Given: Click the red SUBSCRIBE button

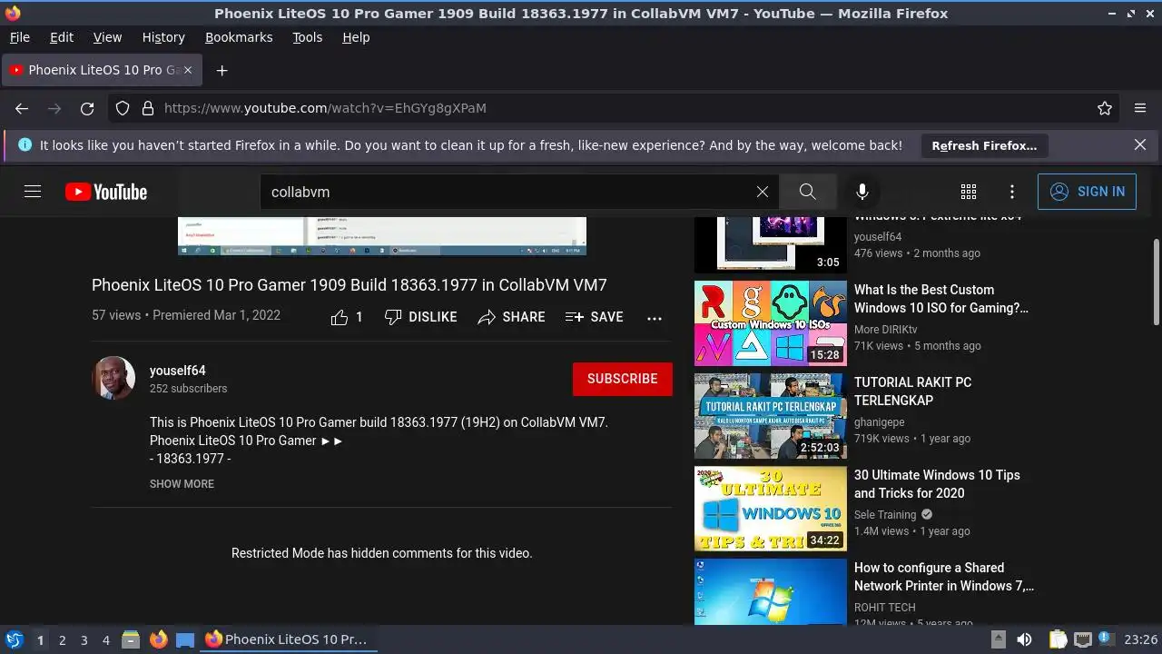Looking at the screenshot, I should click(x=623, y=379).
